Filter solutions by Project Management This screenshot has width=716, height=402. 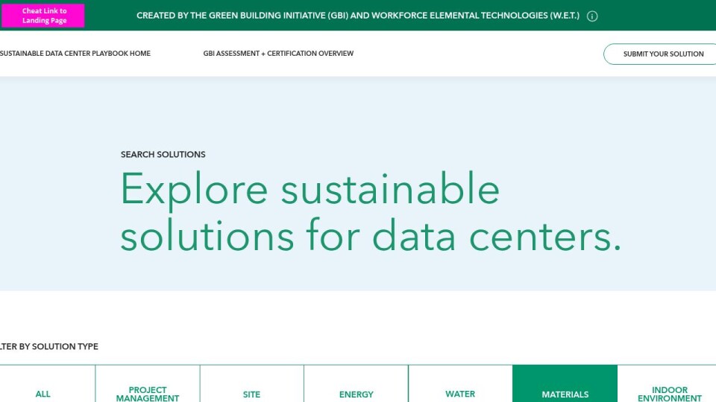(x=148, y=393)
